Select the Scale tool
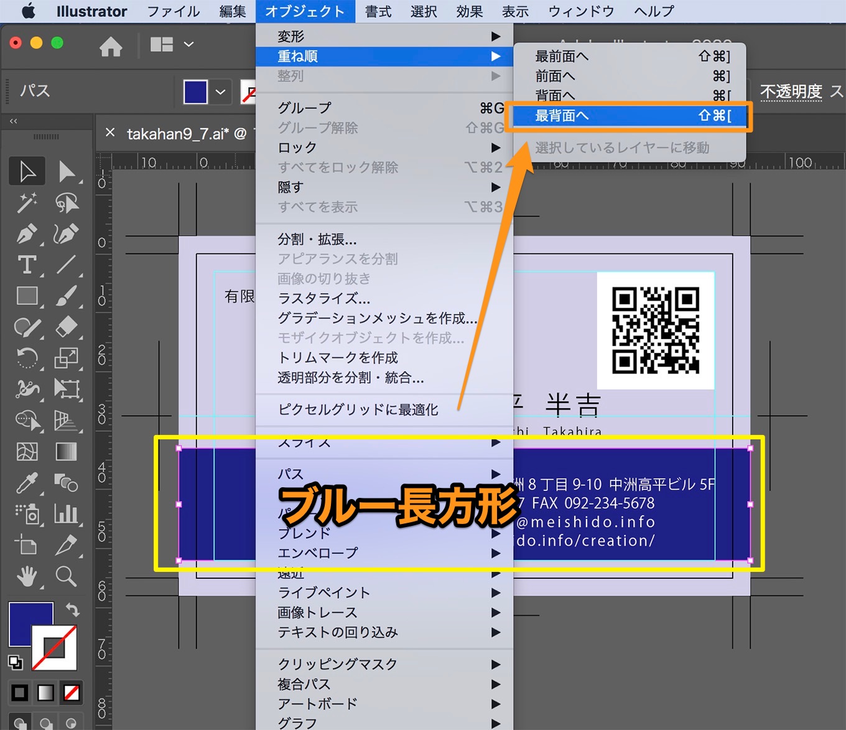This screenshot has height=730, width=846. (67, 358)
